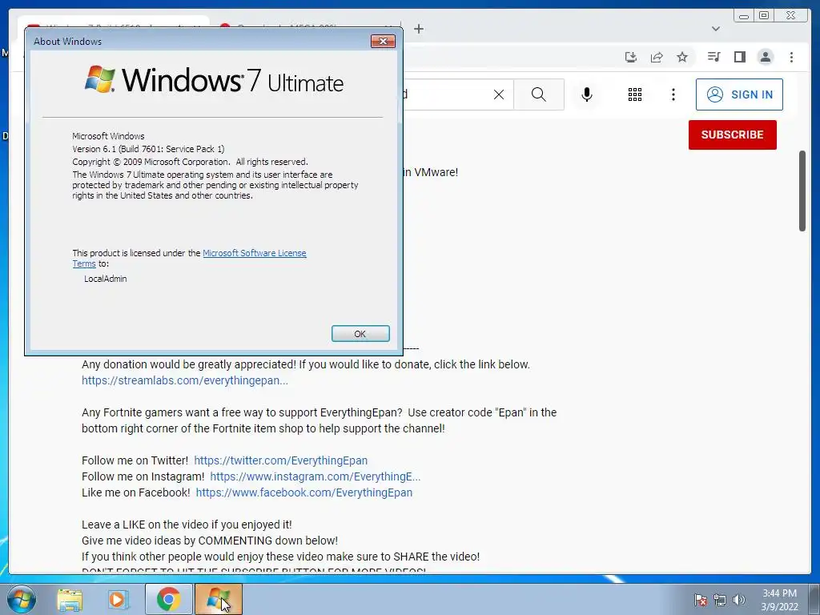This screenshot has width=820, height=615.
Task: Click the page vertical scrollbar thumb
Action: (802, 191)
